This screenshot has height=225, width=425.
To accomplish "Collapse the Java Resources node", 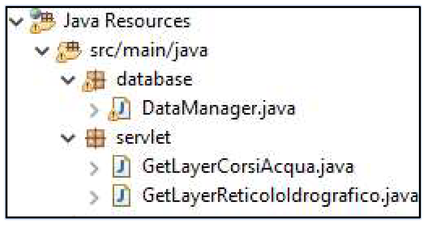I will 16,22.
